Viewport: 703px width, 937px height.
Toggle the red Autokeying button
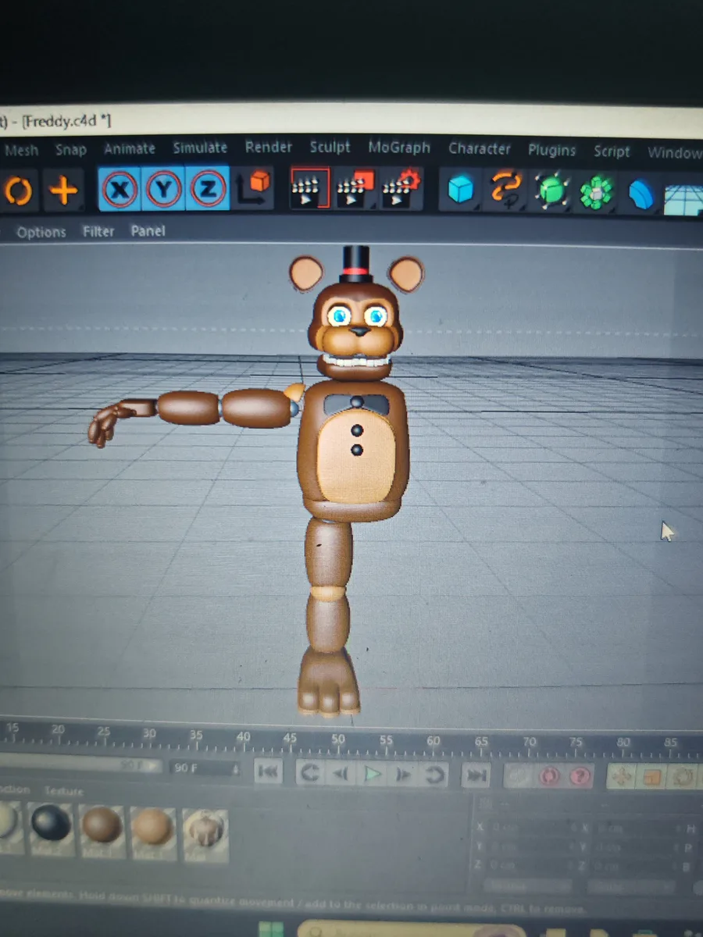pos(549,776)
